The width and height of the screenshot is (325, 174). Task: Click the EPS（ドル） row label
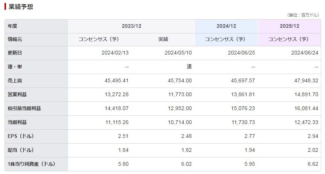(21, 136)
